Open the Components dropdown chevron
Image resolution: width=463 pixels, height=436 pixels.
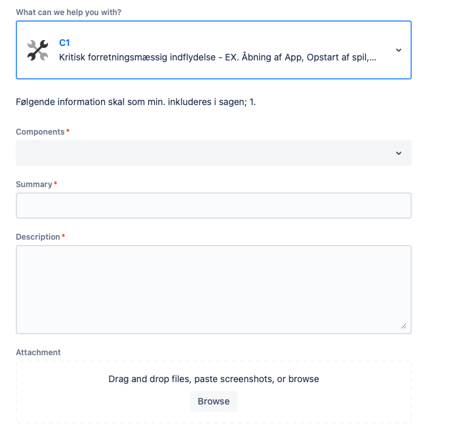tap(399, 153)
